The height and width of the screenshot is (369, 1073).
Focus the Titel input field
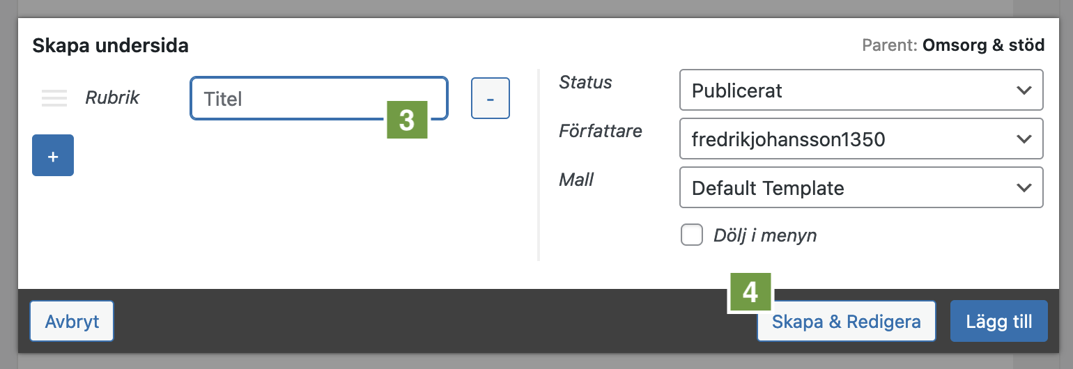click(319, 98)
